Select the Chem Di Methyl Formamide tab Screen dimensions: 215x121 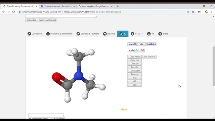tap(20, 6)
